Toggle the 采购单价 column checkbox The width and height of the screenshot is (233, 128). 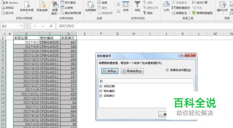coord(101,96)
